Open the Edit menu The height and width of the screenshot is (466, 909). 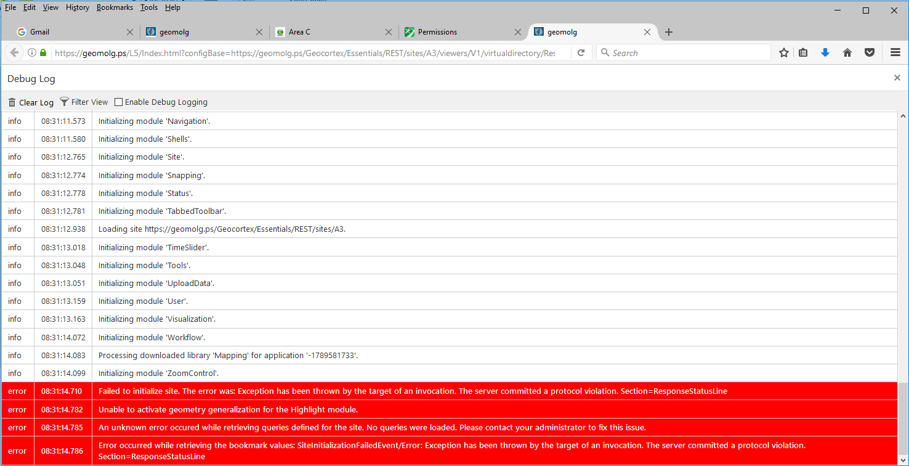click(x=30, y=7)
